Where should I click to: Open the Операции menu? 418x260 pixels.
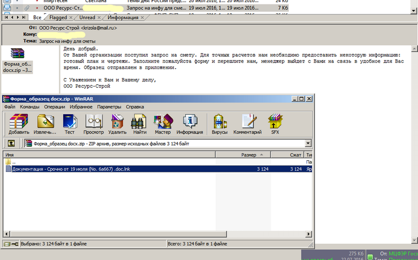tap(55, 106)
